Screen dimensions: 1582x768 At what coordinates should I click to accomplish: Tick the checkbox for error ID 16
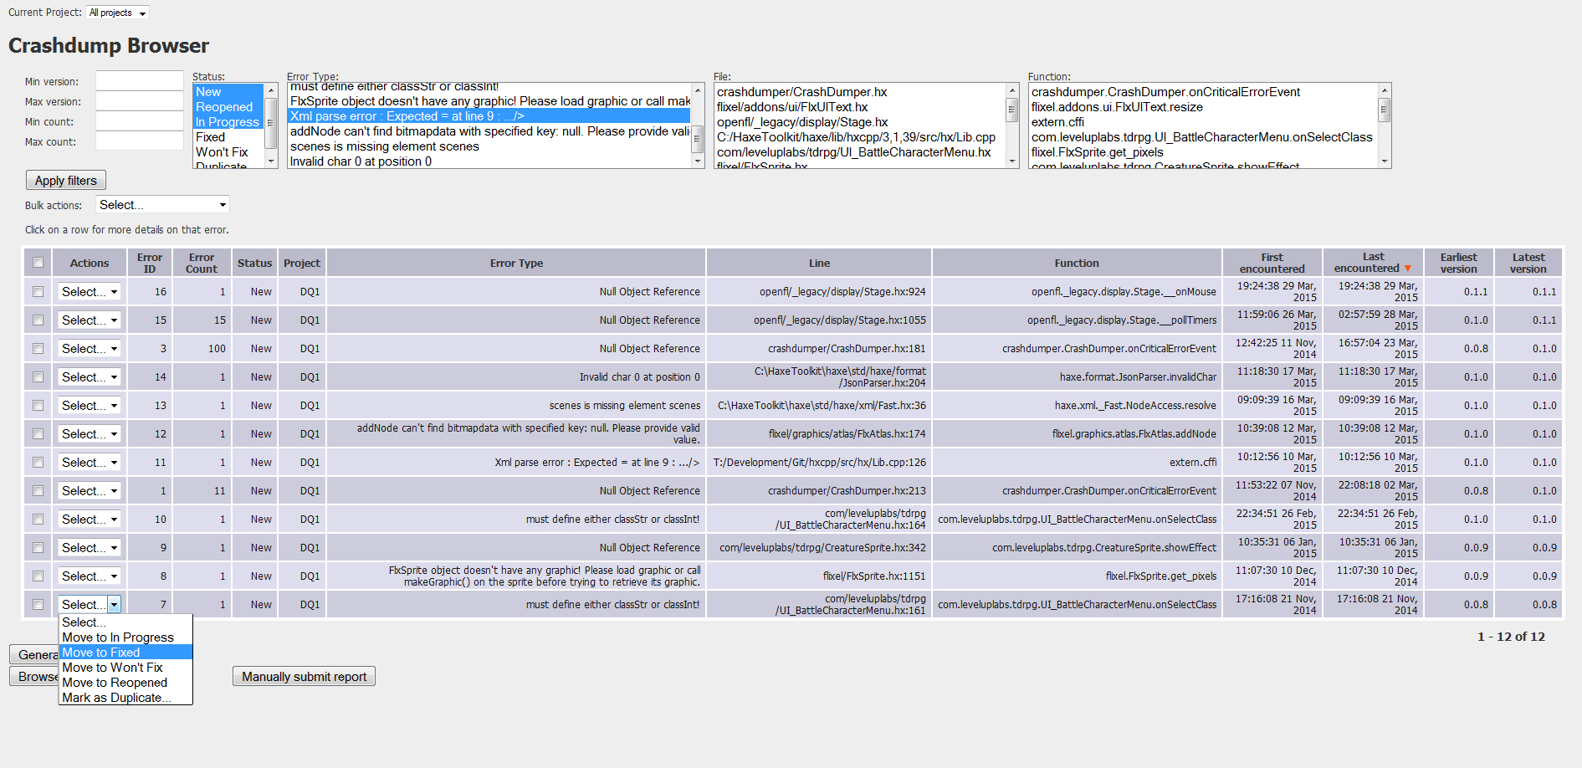(38, 292)
